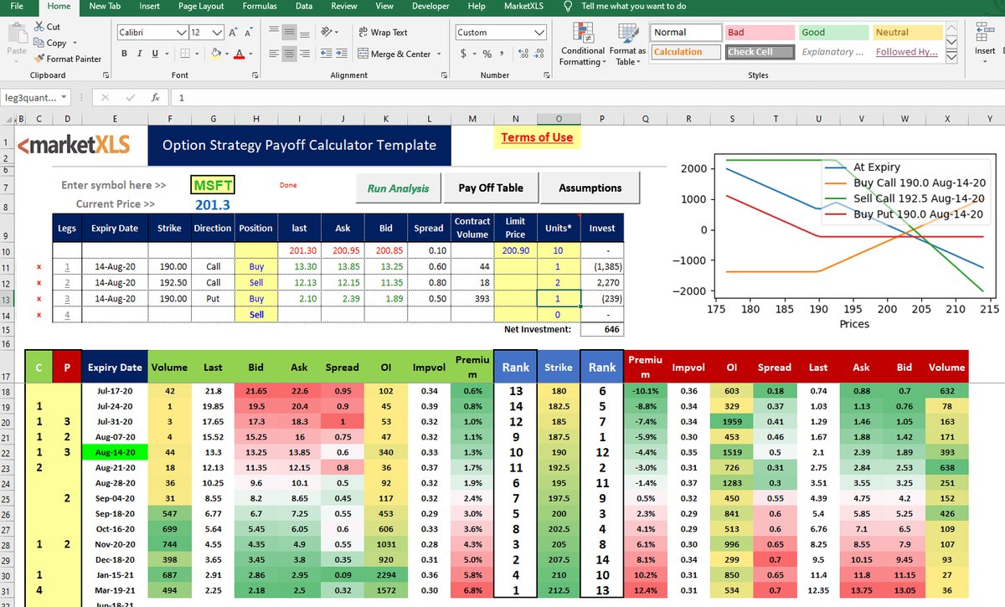Viewport: 1005px width, 607px height.
Task: Open the Terms of Use link
Action: [537, 136]
